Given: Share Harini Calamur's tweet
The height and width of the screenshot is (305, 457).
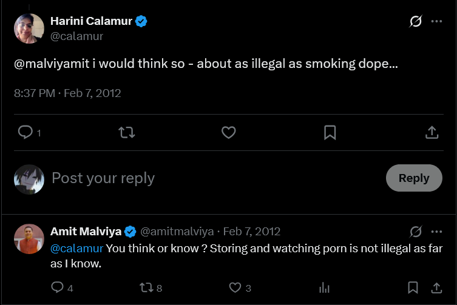Looking at the screenshot, I should pyautogui.click(x=432, y=132).
